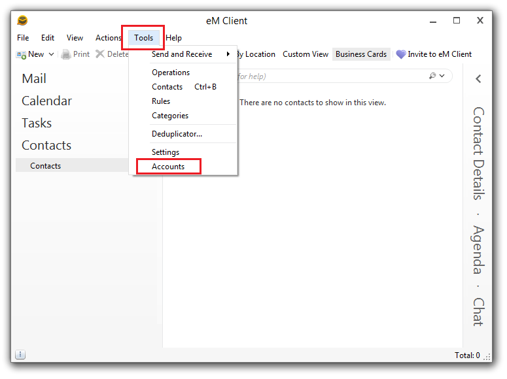This screenshot has height=379, width=507.
Task: Click the search magnifier icon
Action: (432, 76)
